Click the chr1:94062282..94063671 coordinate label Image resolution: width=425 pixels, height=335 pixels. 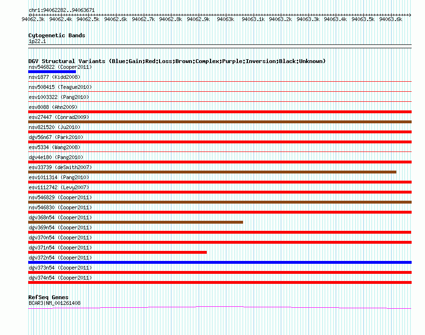pyautogui.click(x=62, y=10)
